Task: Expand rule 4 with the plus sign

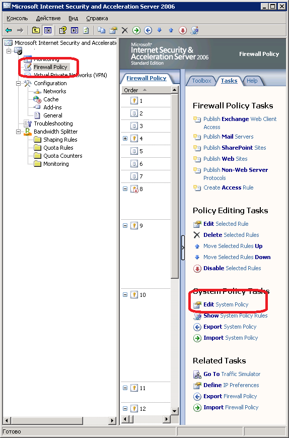Action: 125,139
